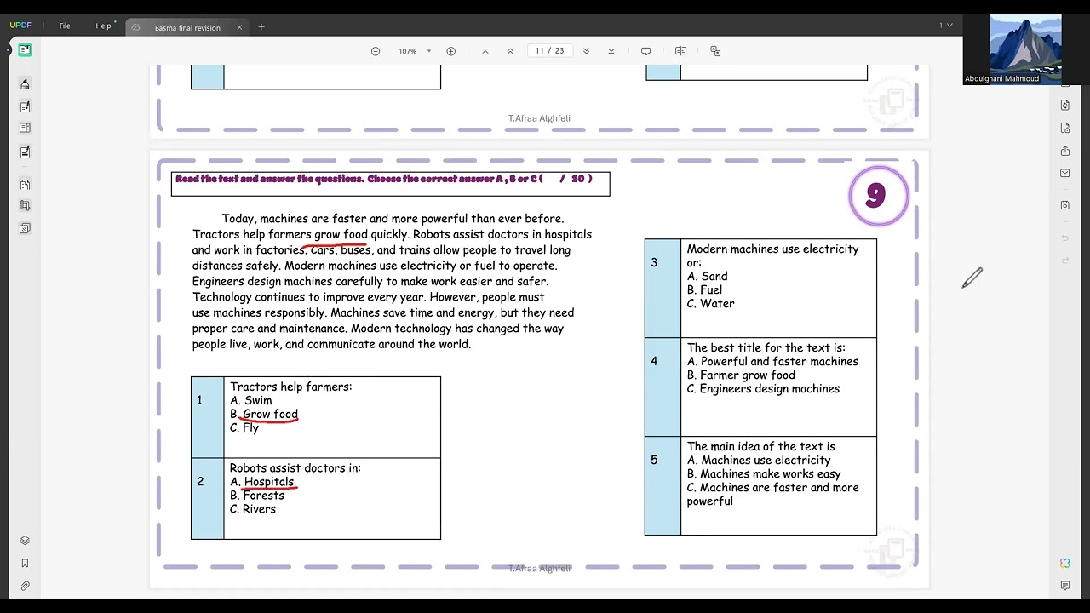Screen dimensions: 1090x613
Task: Redo the last action
Action: click(1064, 261)
